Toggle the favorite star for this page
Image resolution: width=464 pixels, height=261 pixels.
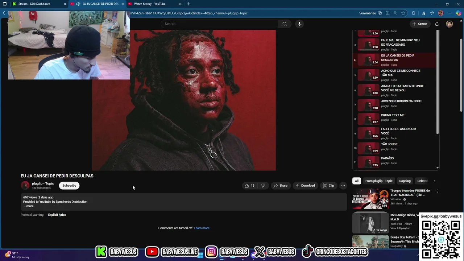tap(403, 13)
